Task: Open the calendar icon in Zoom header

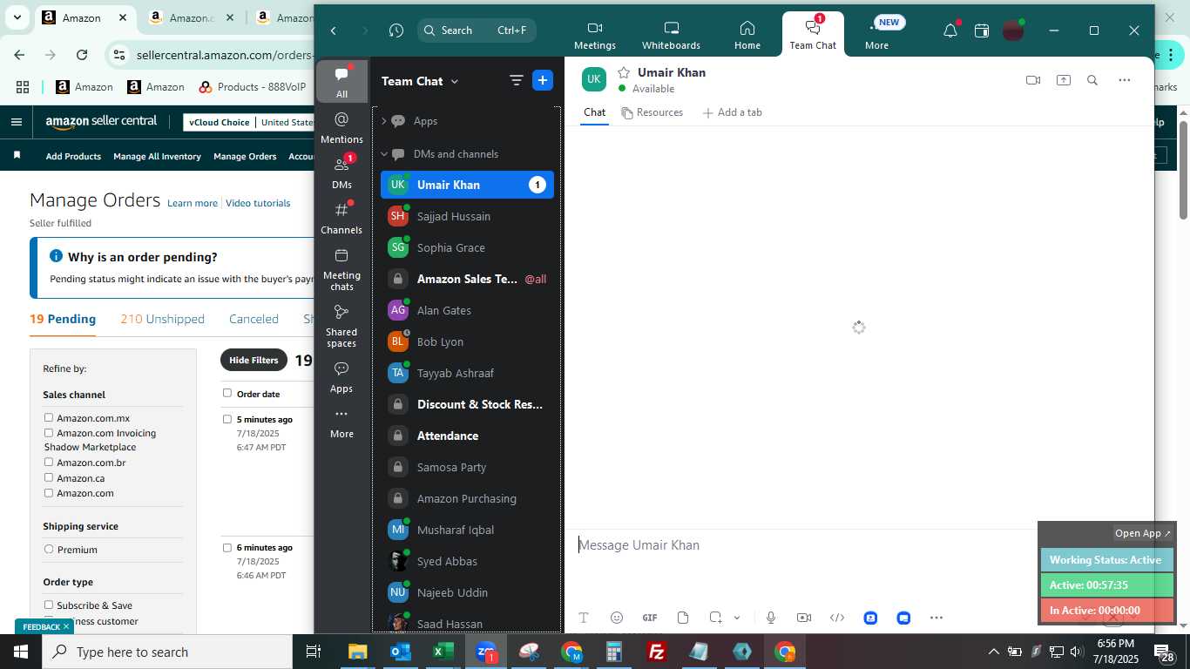Action: coord(982,30)
